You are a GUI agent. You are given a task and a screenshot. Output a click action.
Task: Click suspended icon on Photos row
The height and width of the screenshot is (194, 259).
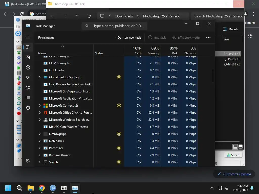(x=119, y=148)
